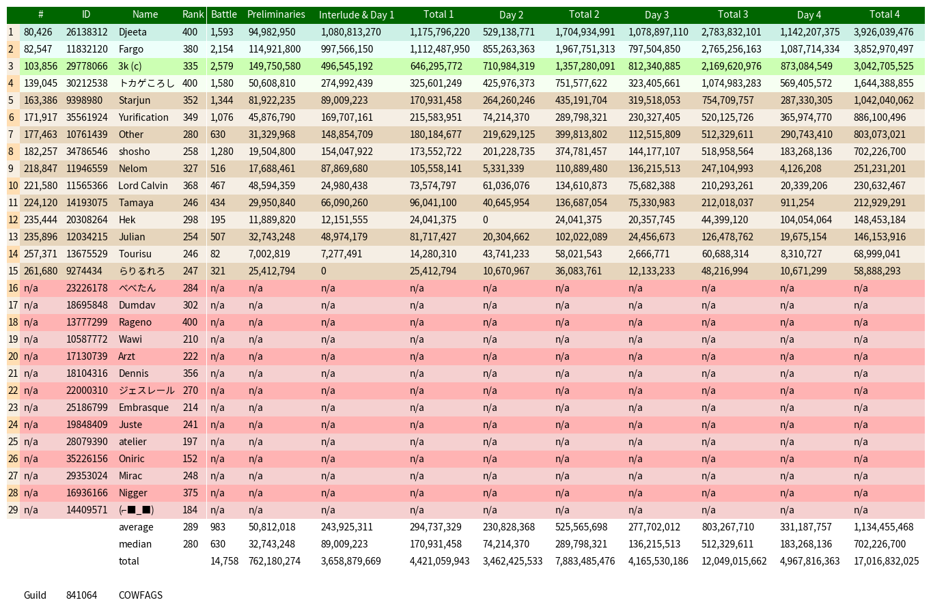Click the name cell 'Tourisu'
The height and width of the screenshot is (611, 931).
pos(135,254)
